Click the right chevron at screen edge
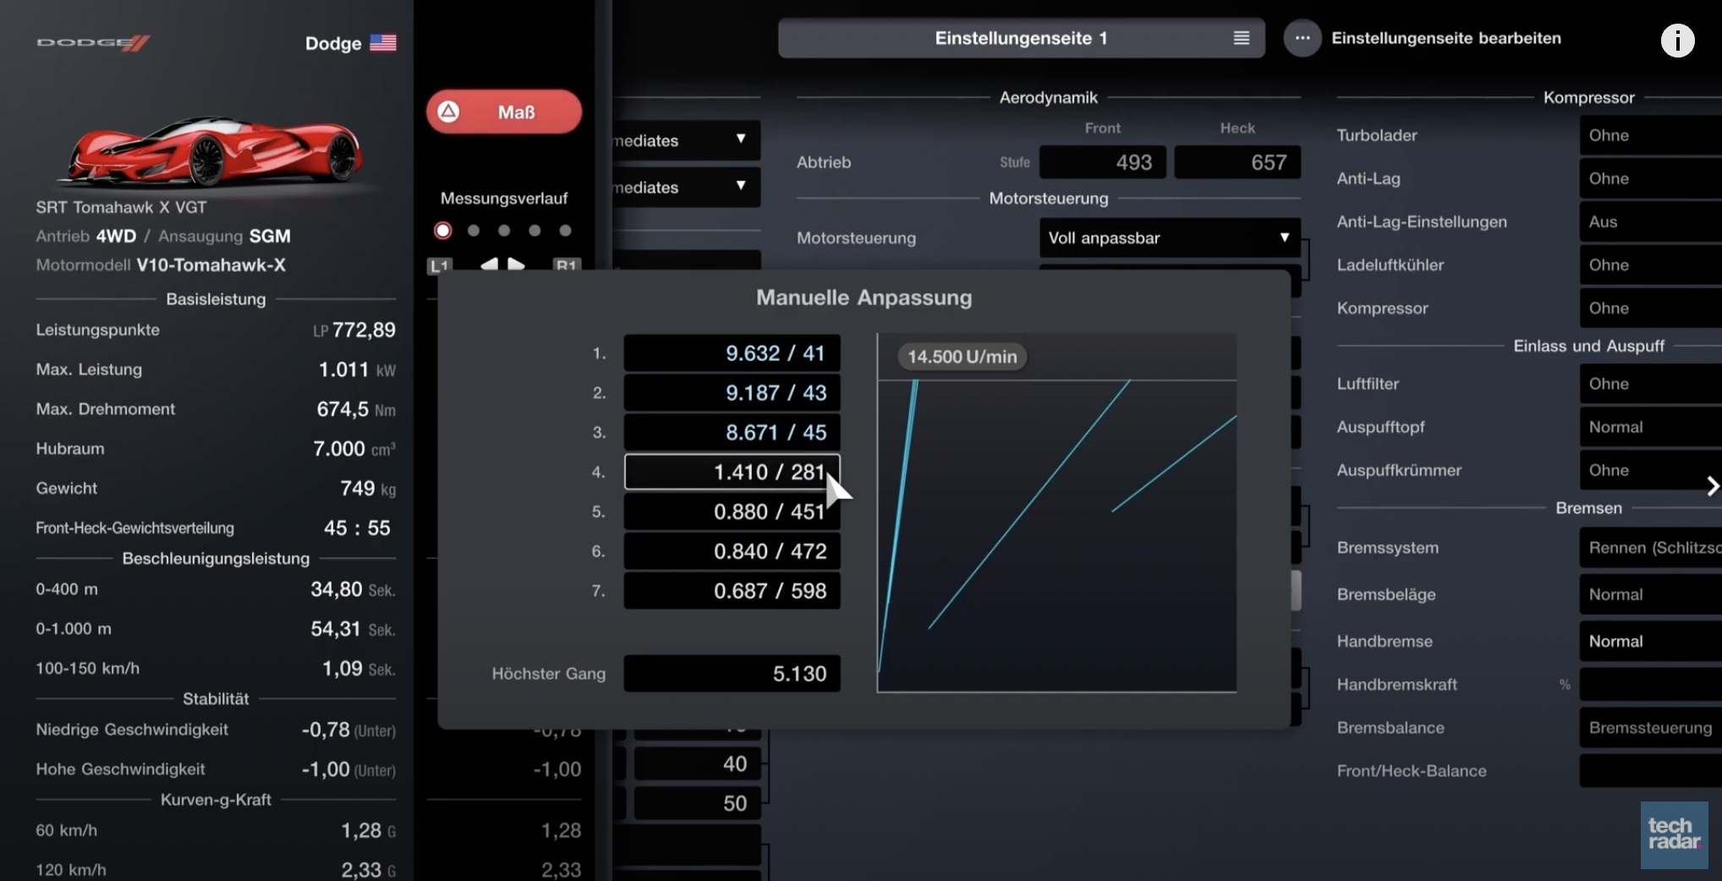This screenshot has height=881, width=1722. coord(1713,486)
